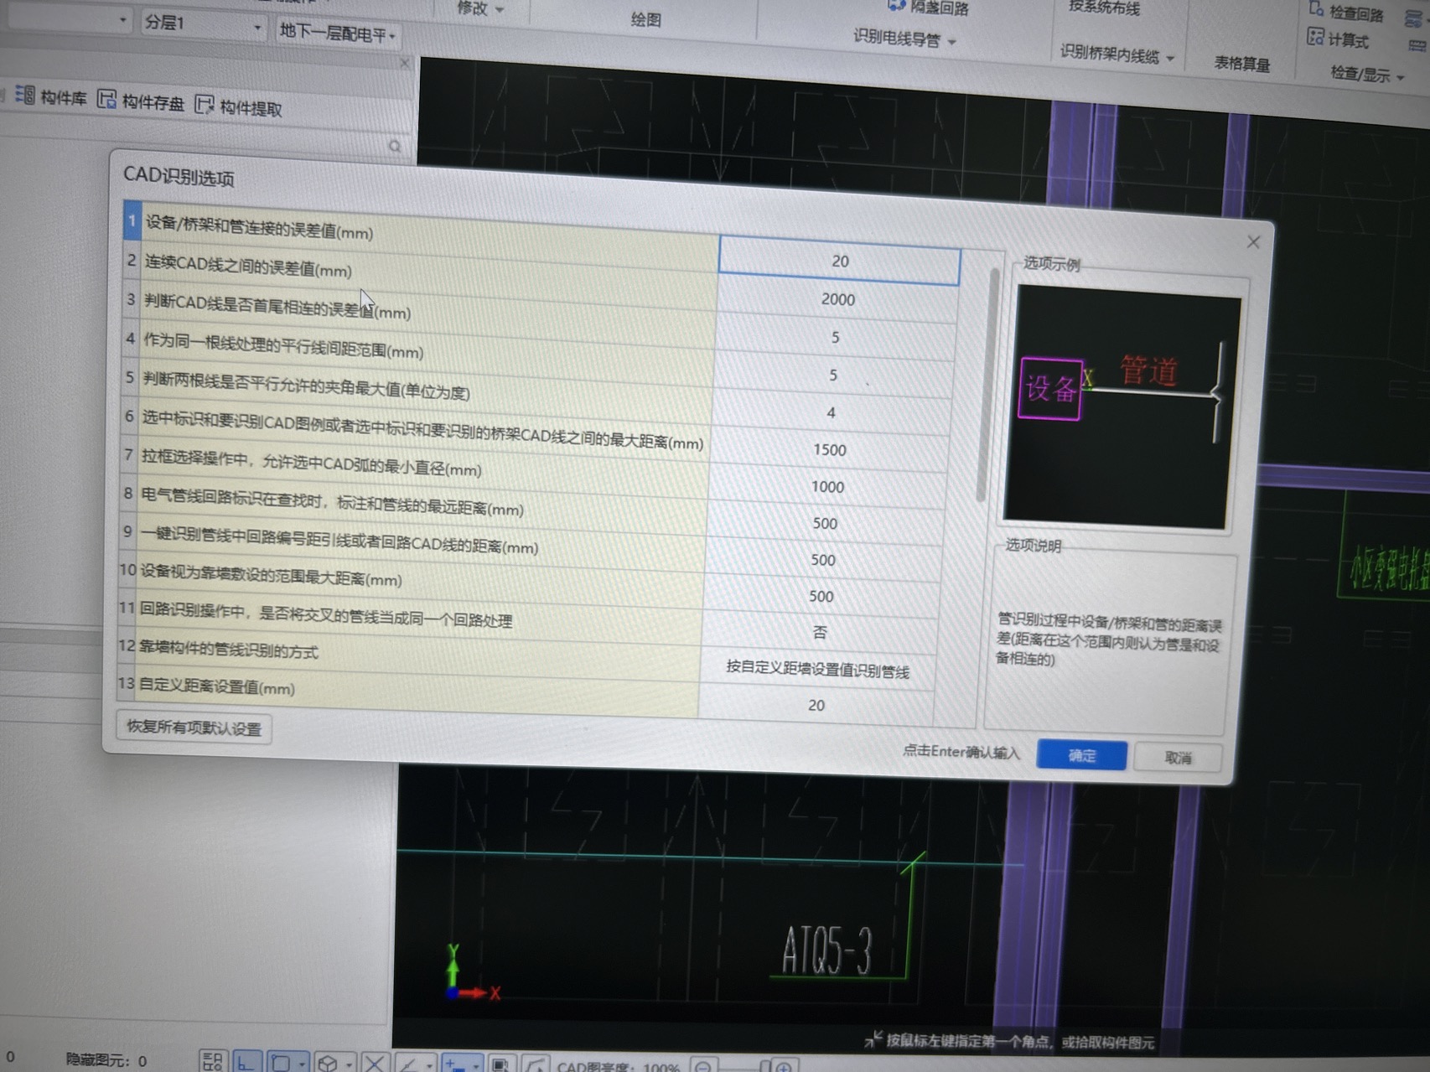Click the 隐藏图元: 0 status bar entry
1430x1072 pixels.
point(106,1060)
